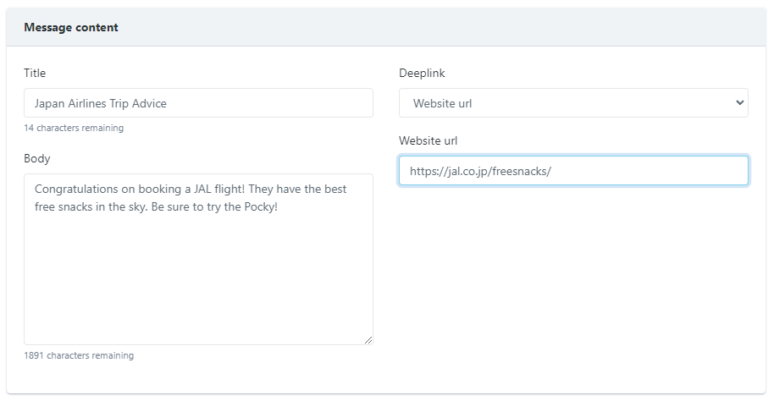The width and height of the screenshot is (774, 401).
Task: Click the '14 characters remaining' counter
Action: tap(73, 129)
